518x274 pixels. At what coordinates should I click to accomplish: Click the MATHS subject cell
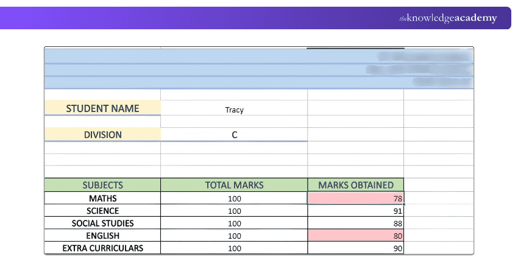pos(102,198)
